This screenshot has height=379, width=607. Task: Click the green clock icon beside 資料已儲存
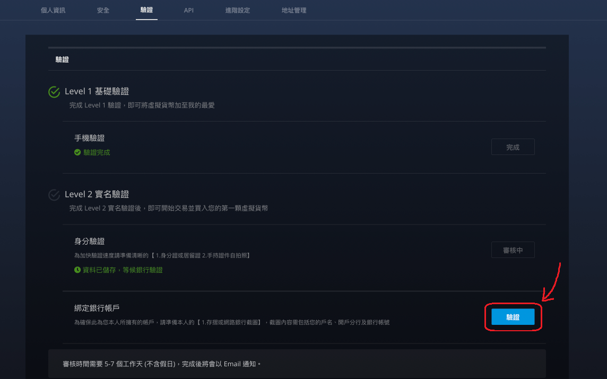click(78, 270)
